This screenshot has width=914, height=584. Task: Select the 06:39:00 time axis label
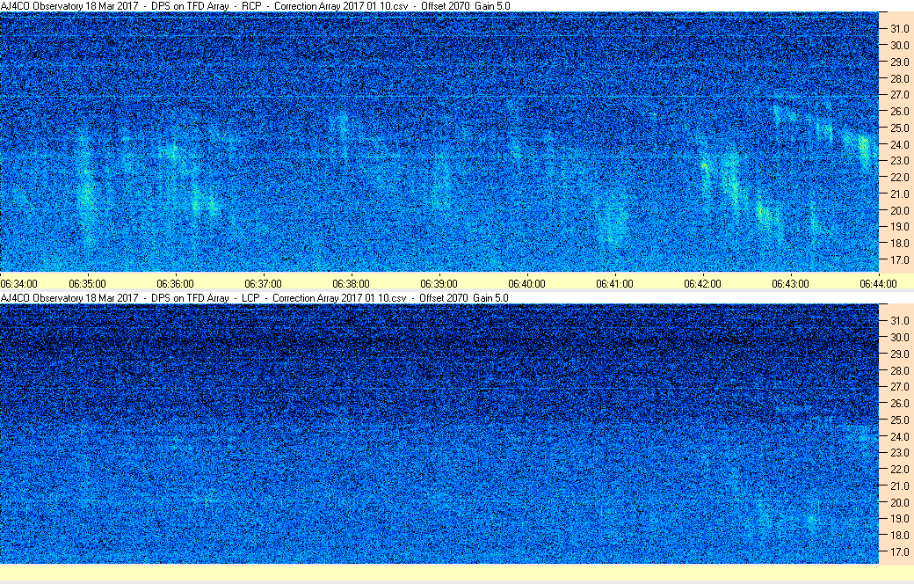pos(439,283)
